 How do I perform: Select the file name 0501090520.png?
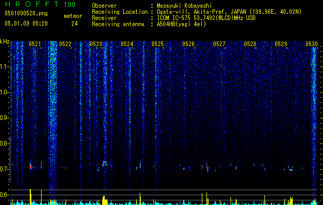26,14
